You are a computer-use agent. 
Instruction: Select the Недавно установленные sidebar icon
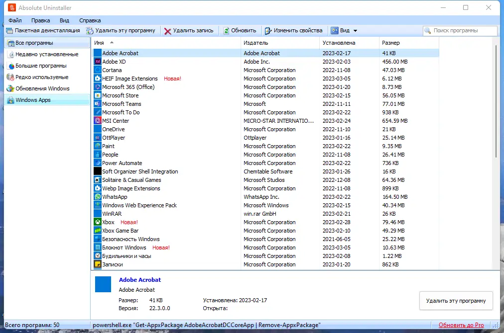point(11,55)
